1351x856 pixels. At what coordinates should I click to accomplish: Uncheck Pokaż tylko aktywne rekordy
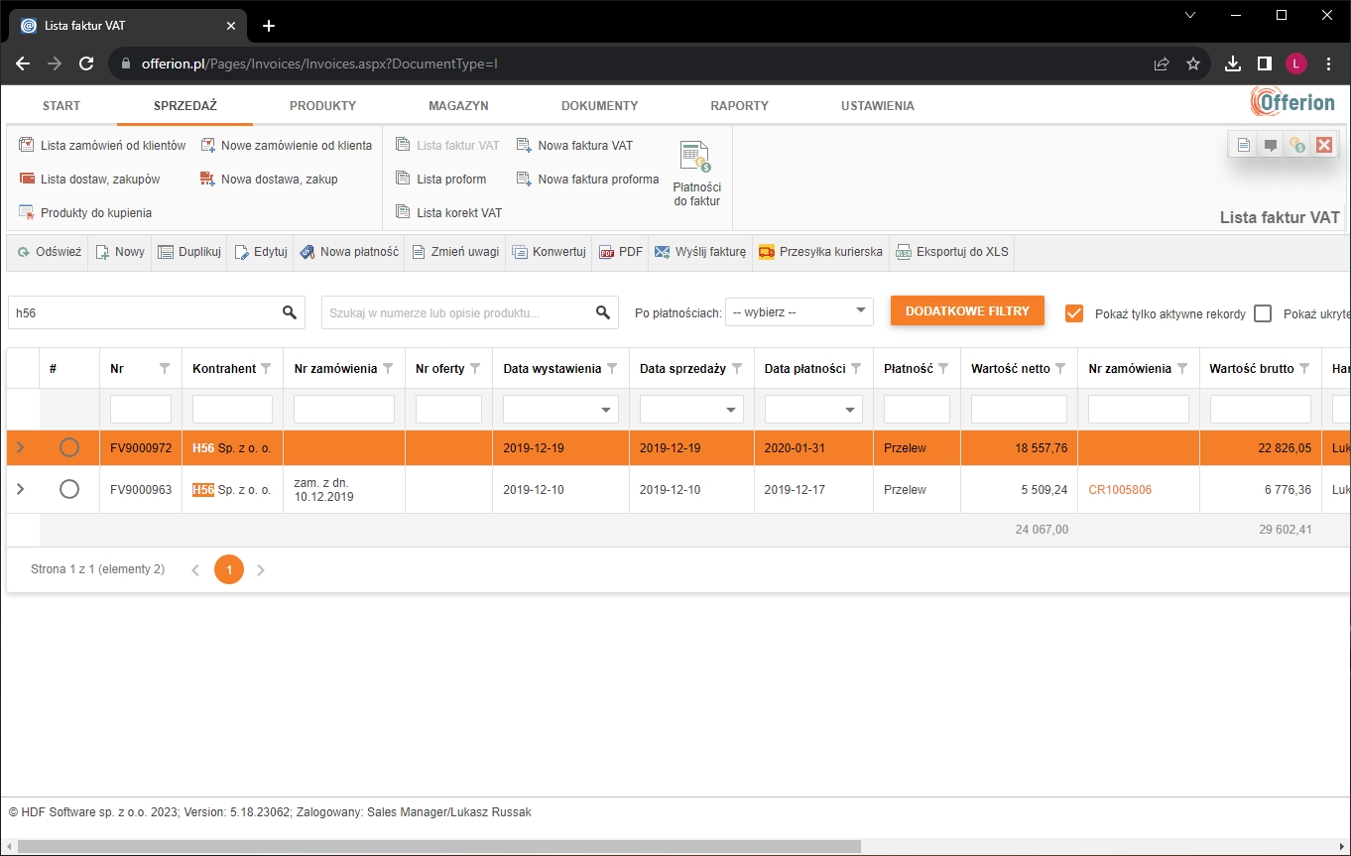click(x=1074, y=312)
